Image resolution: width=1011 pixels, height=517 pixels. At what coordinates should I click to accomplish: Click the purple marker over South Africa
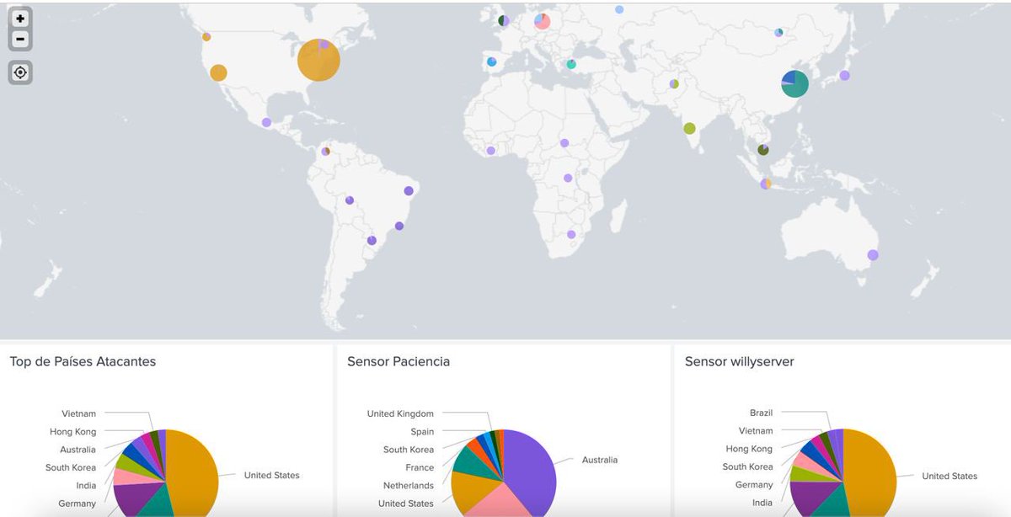tap(571, 234)
